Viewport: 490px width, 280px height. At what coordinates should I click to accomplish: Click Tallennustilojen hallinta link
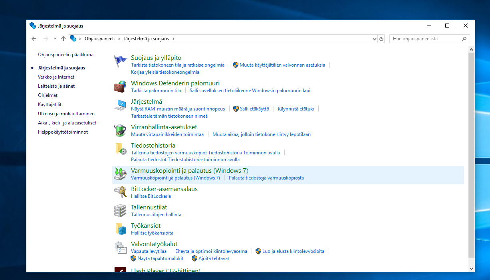click(156, 215)
